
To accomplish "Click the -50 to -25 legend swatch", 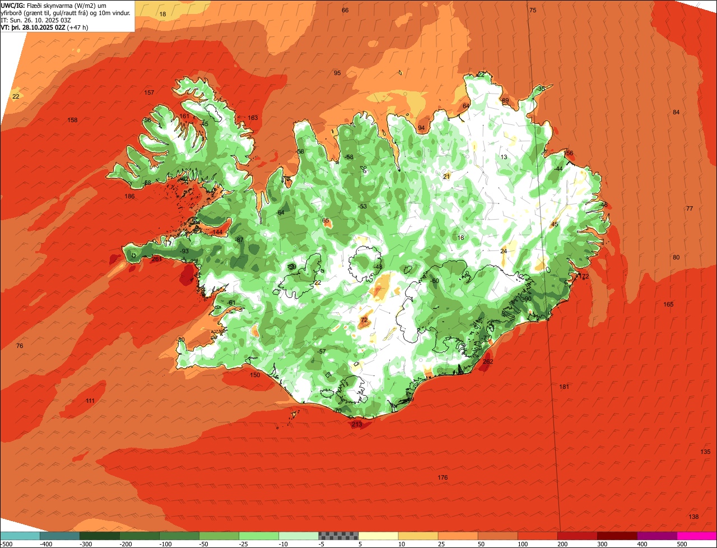I will coord(218,536).
